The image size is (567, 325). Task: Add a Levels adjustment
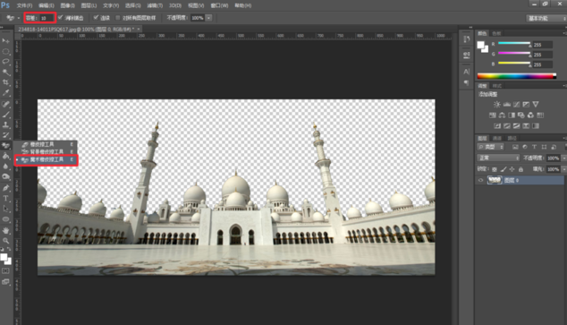[x=507, y=104]
